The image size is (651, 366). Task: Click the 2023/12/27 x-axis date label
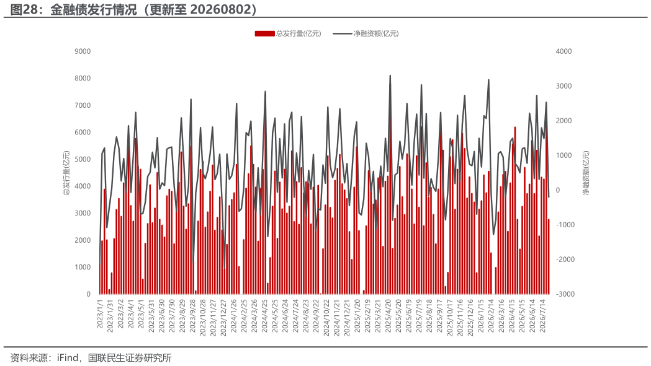[x=223, y=318]
